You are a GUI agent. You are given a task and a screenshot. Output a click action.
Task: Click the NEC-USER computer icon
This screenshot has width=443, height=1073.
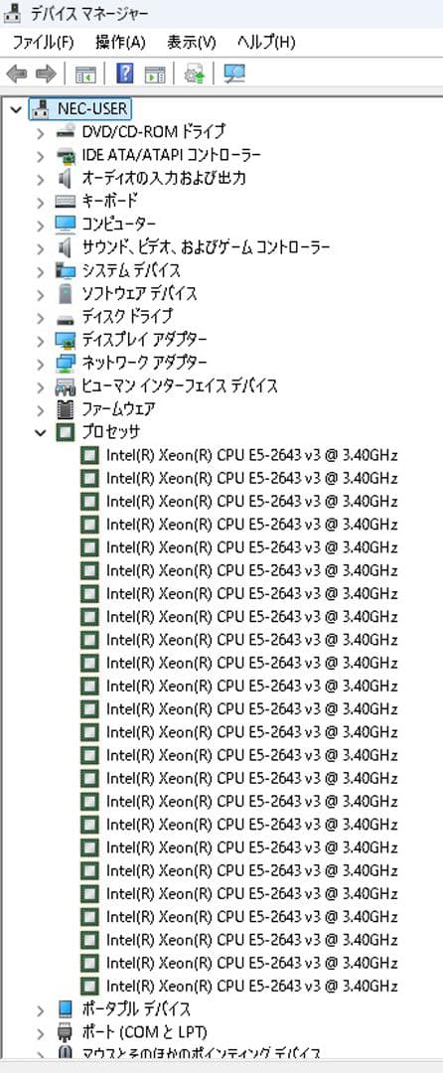[41, 109]
